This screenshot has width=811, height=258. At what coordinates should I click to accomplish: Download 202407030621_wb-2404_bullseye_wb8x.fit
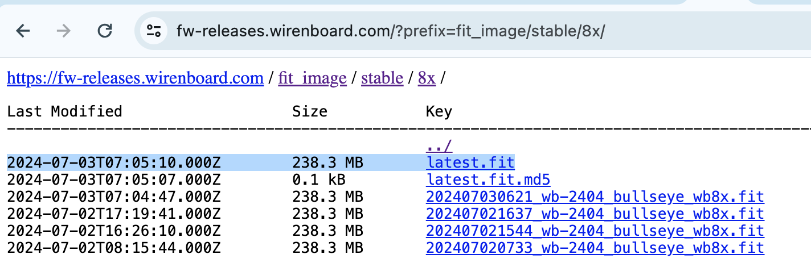[595, 197]
